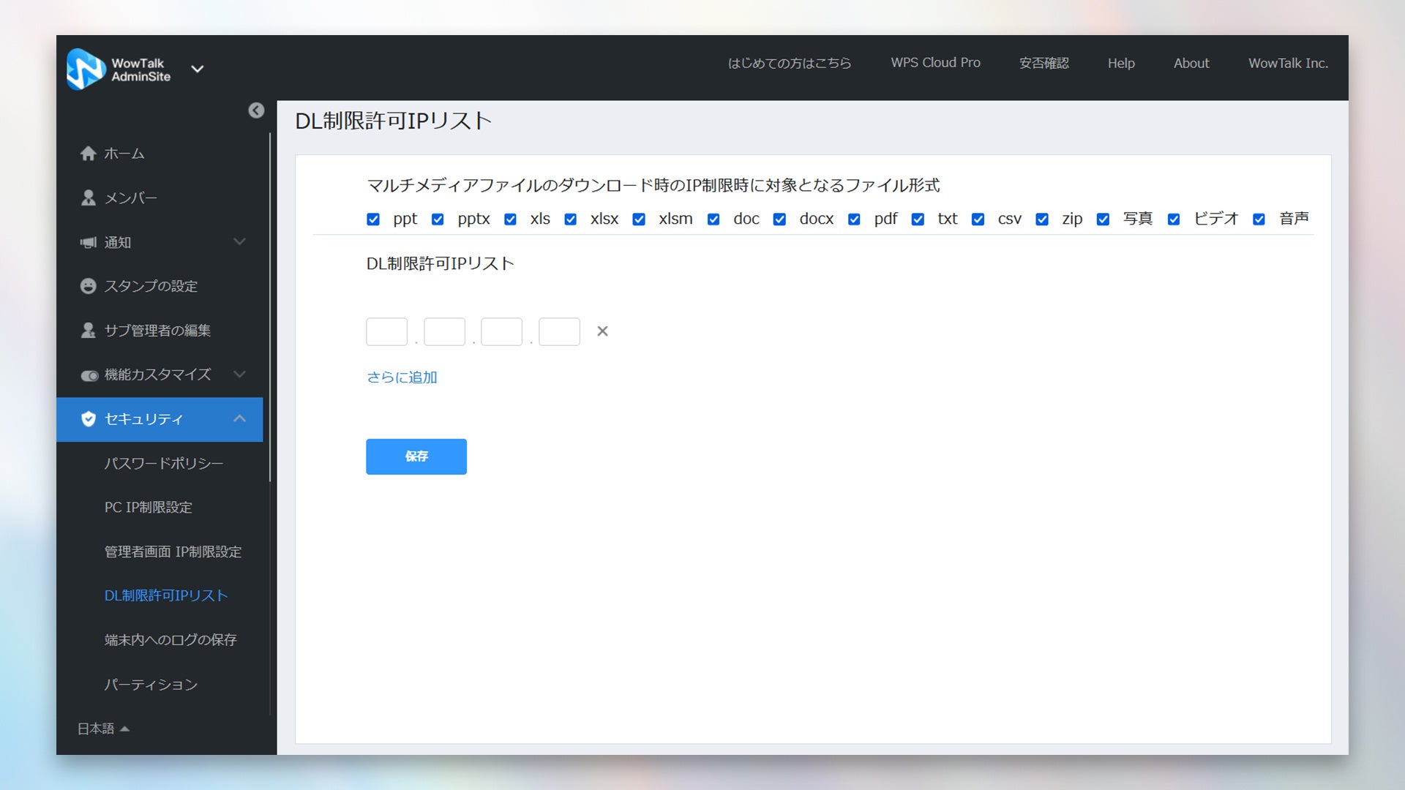The image size is (1405, 790).
Task: Click the smiley icon beside スタンプの設定
Action: pos(89,286)
